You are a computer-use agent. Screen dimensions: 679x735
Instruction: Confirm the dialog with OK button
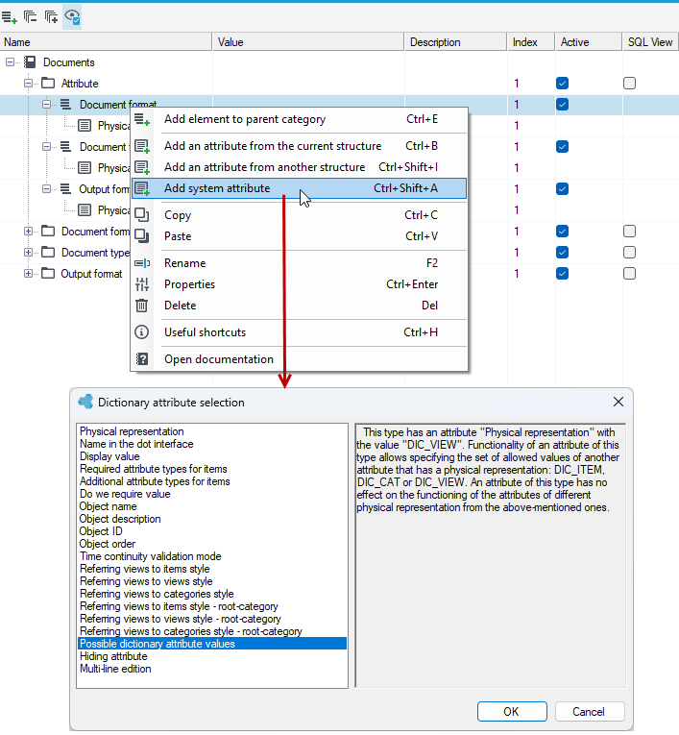coord(512,712)
